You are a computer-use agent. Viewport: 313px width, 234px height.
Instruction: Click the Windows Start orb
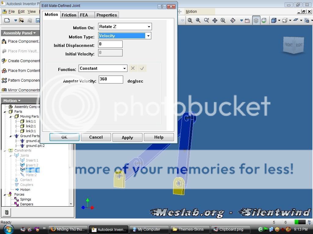(8, 229)
